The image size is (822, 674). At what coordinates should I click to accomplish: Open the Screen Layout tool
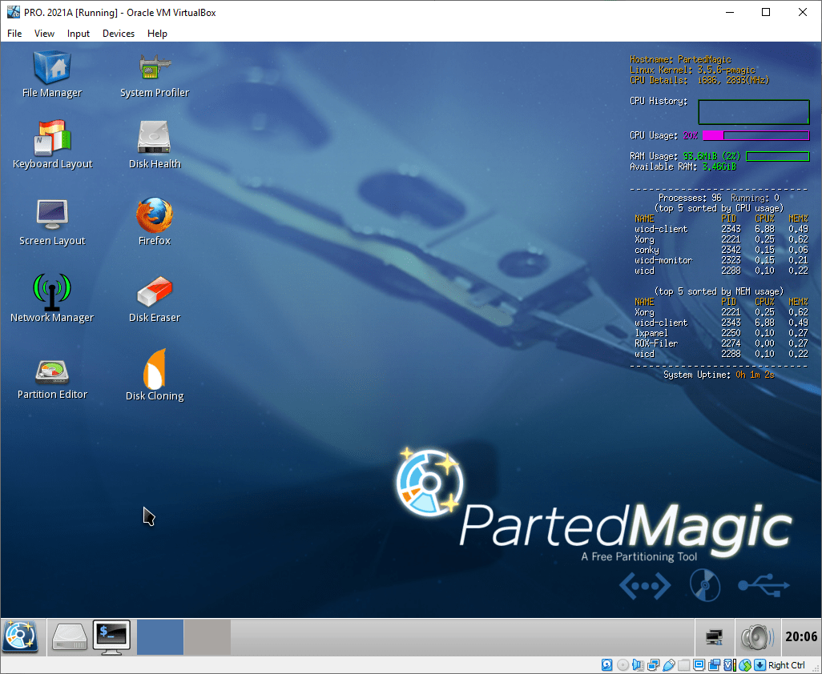[52, 222]
